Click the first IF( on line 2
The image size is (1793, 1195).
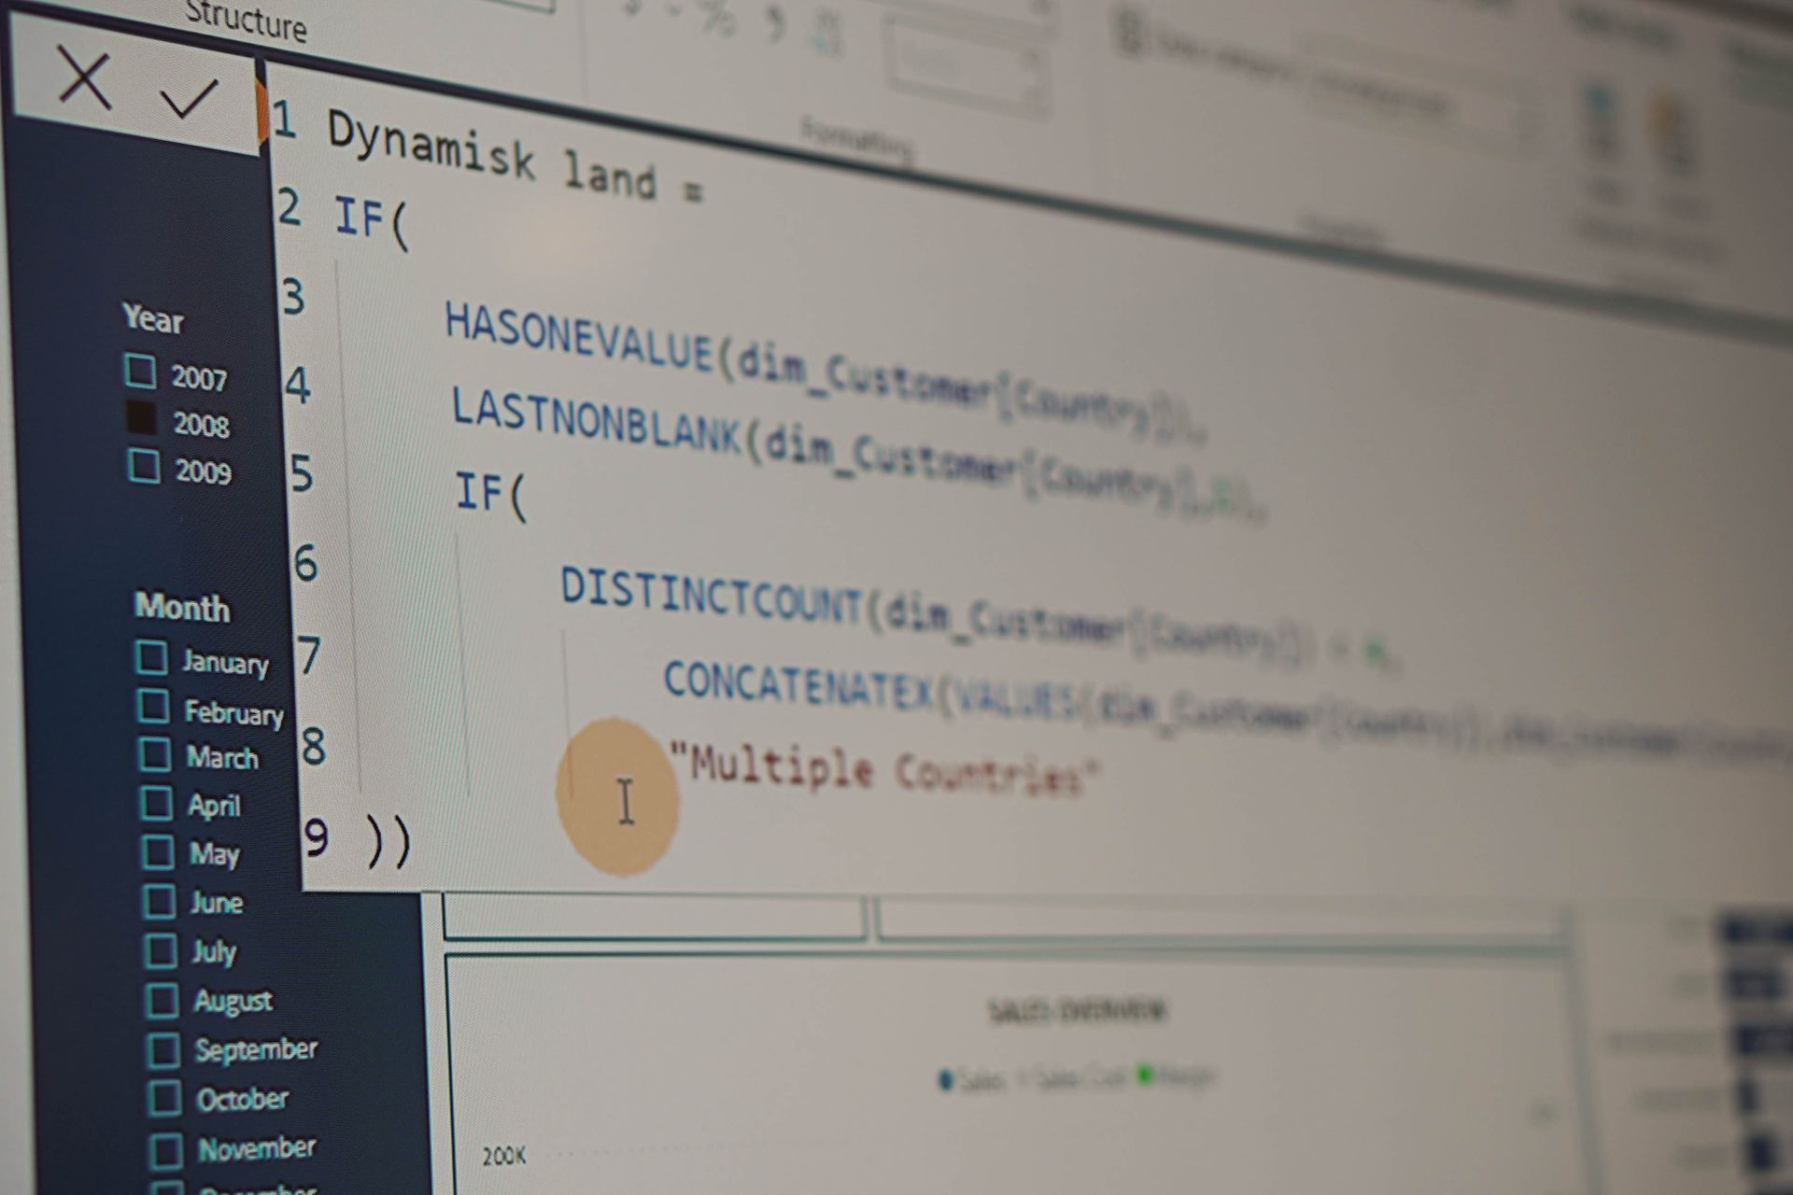click(x=372, y=222)
